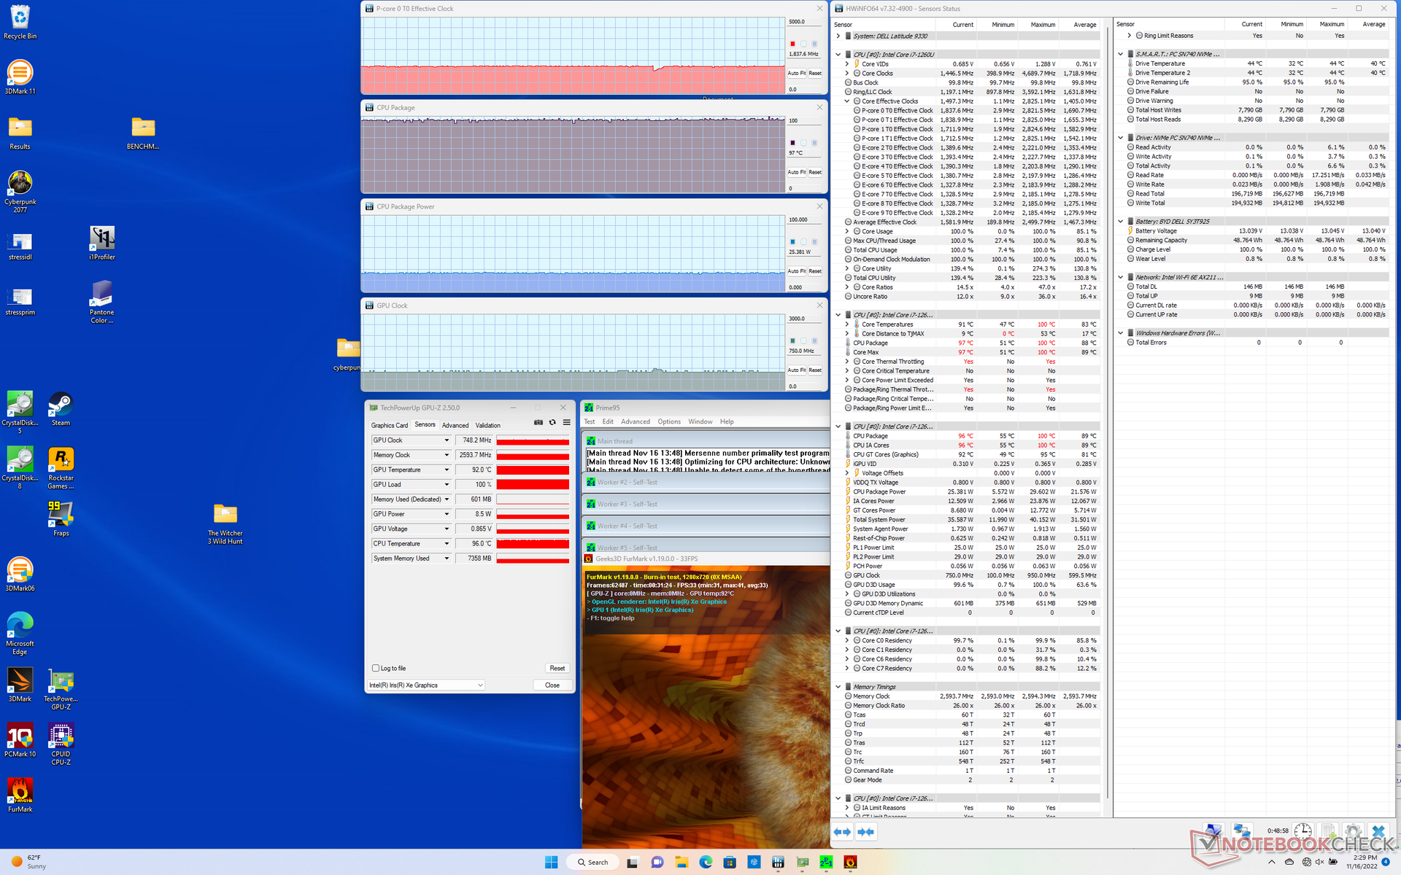Toggle Auto Fit in GPU Clock graph

795,370
